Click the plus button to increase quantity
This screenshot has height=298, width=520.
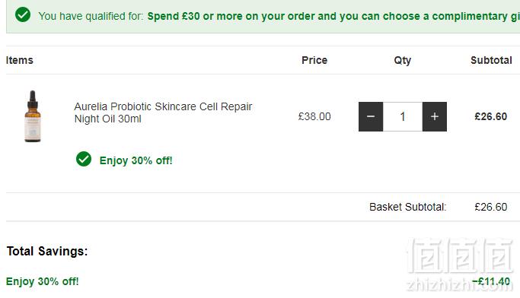click(x=435, y=116)
